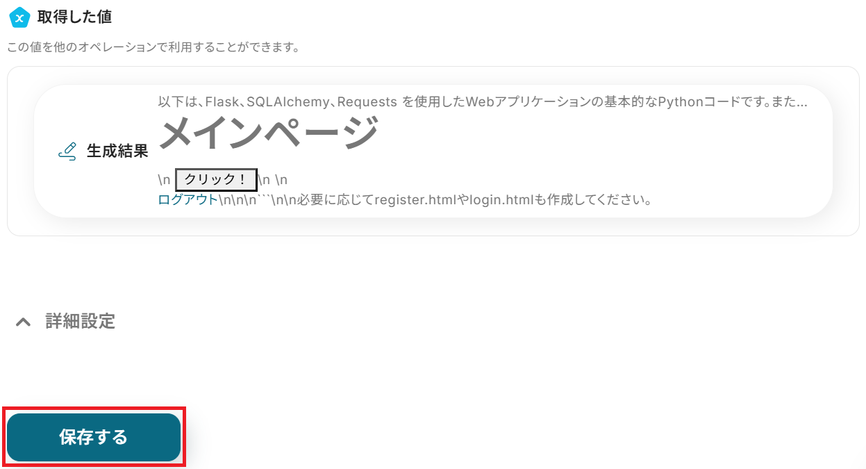This screenshot has width=866, height=469.
Task: Click the blue pentagon icon beside 取得した値
Action: [19, 17]
